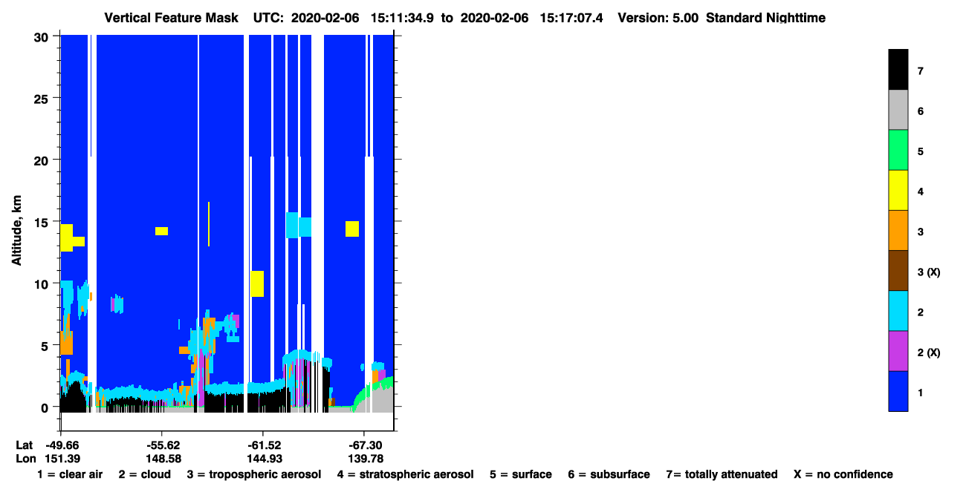Click the '1 = clear air' legend text
This screenshot has height=495, width=966.
[x=70, y=474]
